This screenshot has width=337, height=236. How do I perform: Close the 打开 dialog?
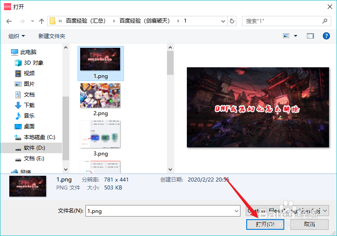(329, 7)
